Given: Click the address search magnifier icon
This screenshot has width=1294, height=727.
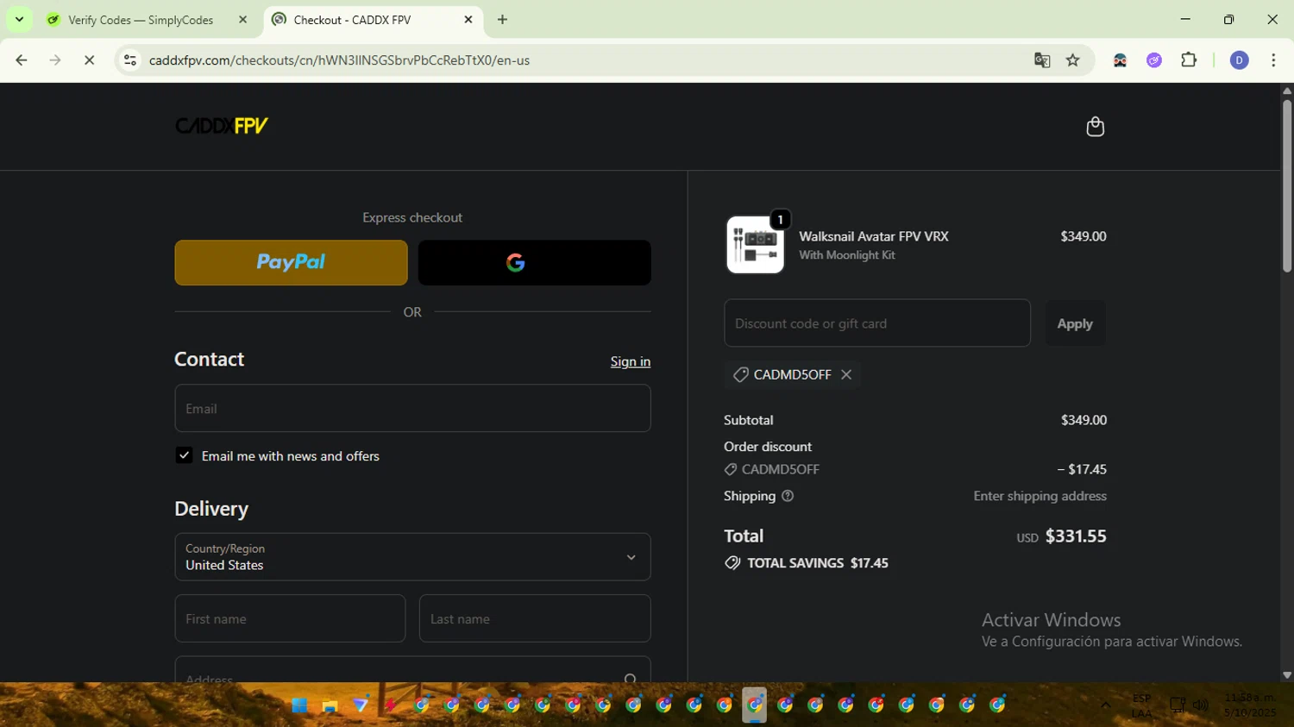Looking at the screenshot, I should pos(631,680).
